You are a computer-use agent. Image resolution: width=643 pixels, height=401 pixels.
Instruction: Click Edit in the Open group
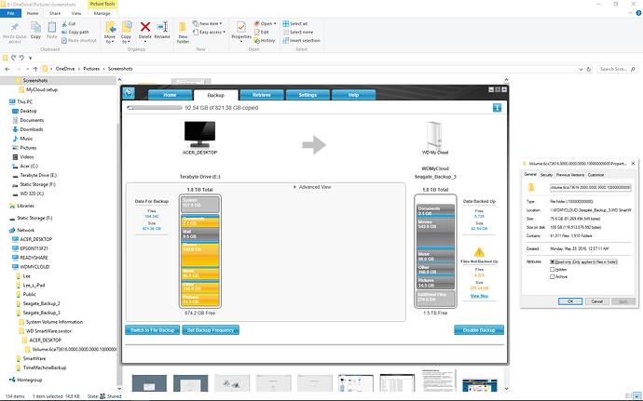coord(262,32)
